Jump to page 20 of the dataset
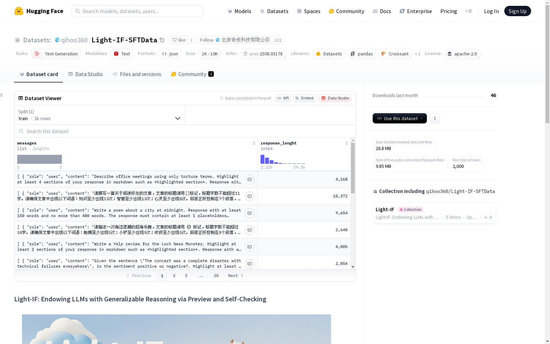Image resolution: width=550 pixels, height=344 pixels. pos(216,276)
